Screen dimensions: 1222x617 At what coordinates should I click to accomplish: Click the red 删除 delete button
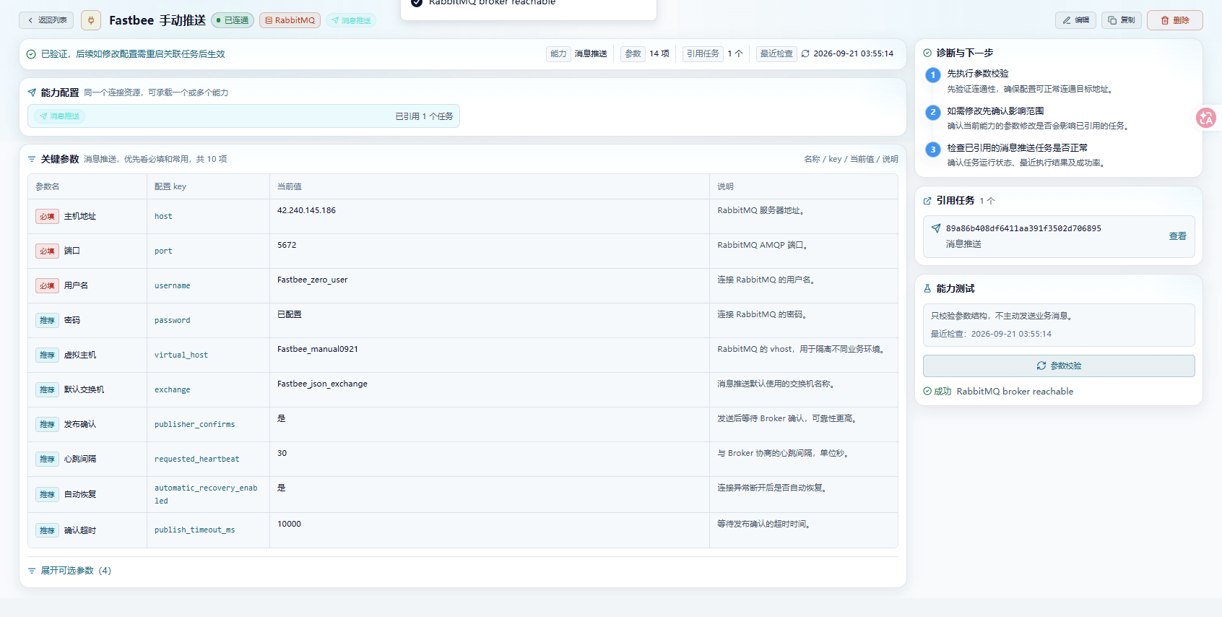[x=1175, y=20]
